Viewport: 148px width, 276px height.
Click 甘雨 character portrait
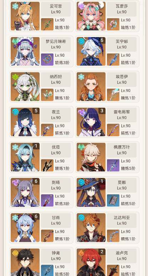25,228
